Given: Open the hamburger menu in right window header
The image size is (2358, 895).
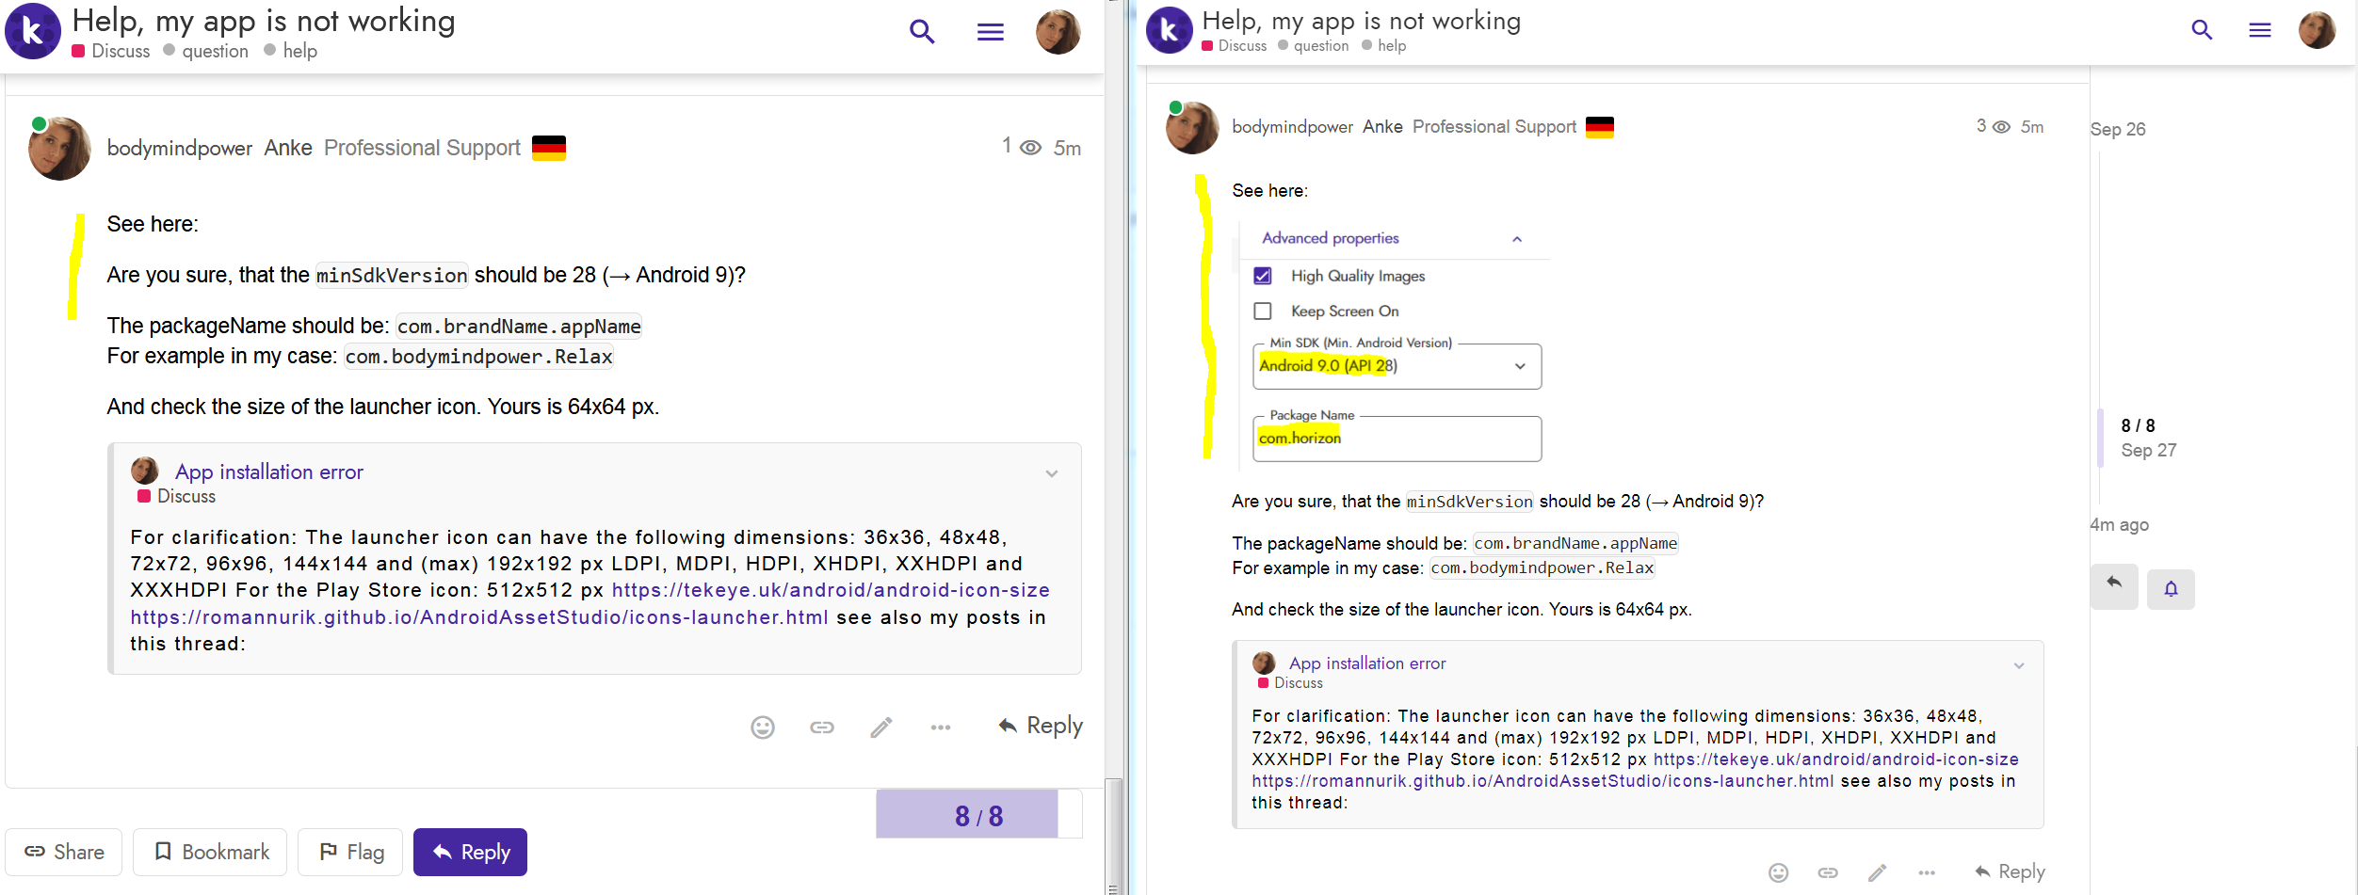Looking at the screenshot, I should pos(2259,30).
